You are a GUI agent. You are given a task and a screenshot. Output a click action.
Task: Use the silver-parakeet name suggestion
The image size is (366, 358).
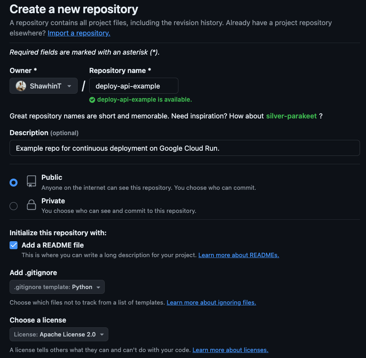coord(291,116)
